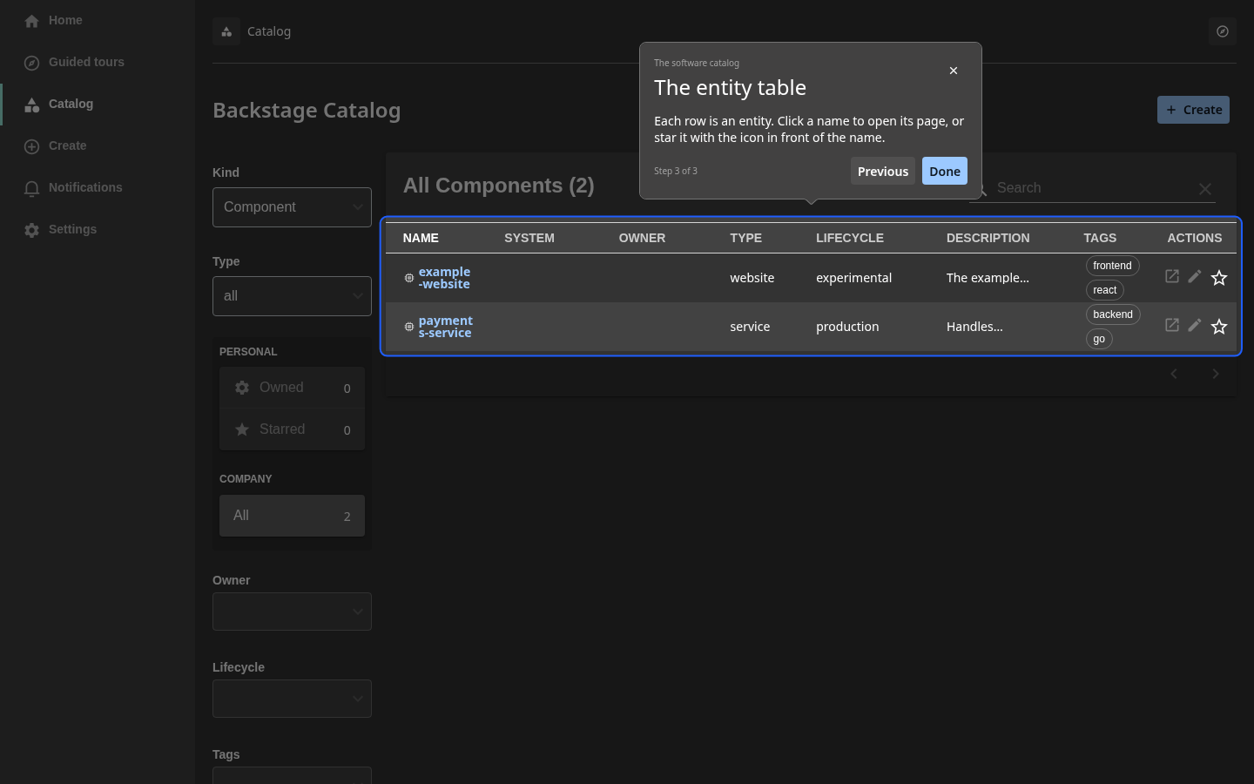Go to next table page
1254x784 pixels.
pos(1216,374)
